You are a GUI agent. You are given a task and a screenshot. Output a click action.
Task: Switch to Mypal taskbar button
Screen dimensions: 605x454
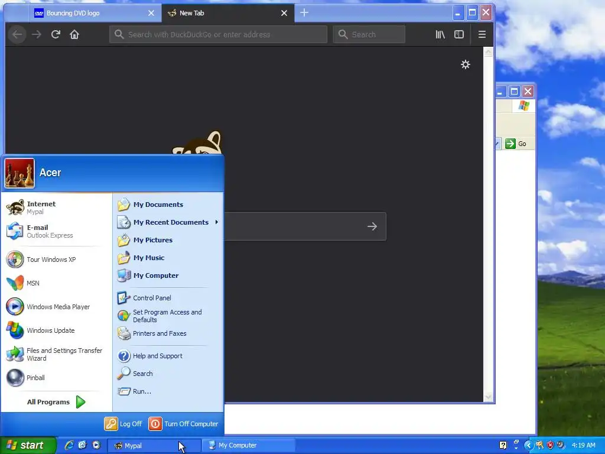pos(154,446)
